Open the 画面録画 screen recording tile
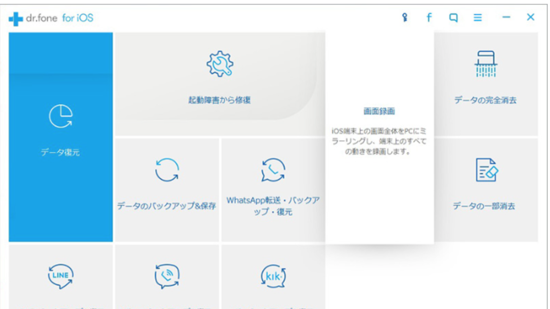The width and height of the screenshot is (550, 309). pos(379,137)
